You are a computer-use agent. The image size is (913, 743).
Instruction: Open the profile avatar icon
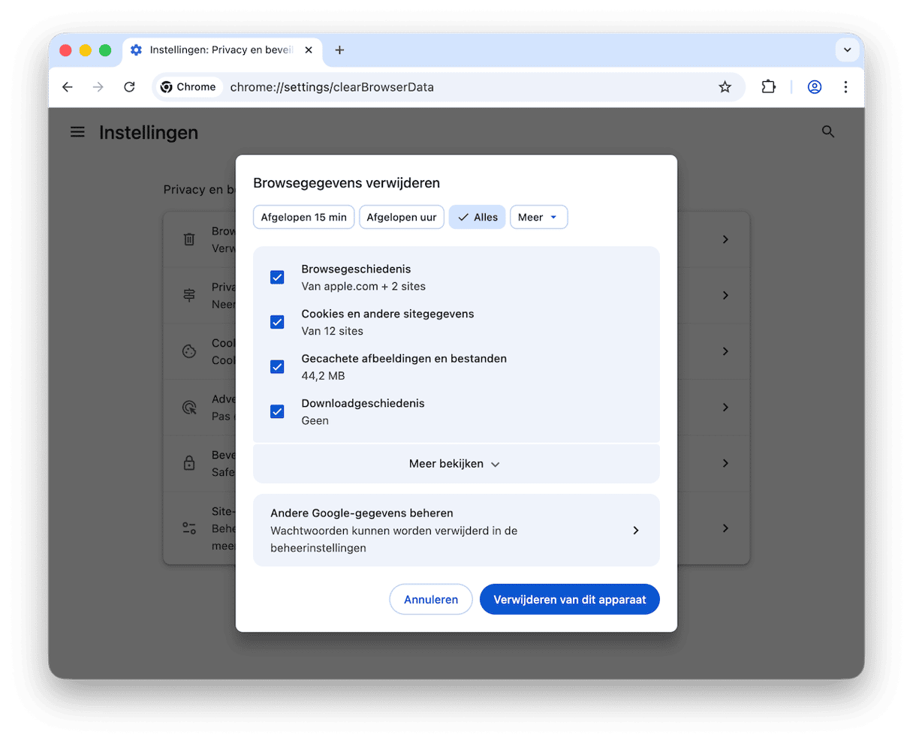(x=814, y=87)
